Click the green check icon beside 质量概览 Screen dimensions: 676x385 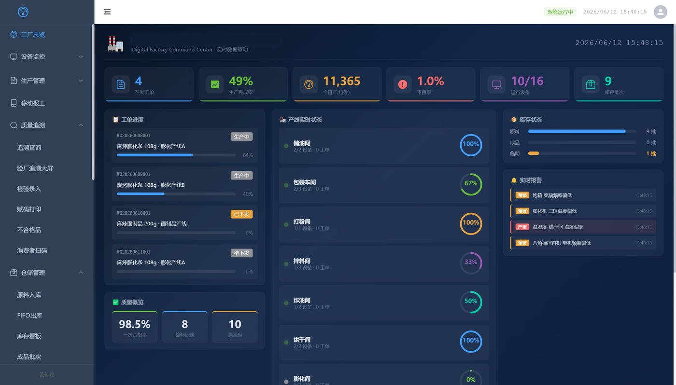coord(115,302)
